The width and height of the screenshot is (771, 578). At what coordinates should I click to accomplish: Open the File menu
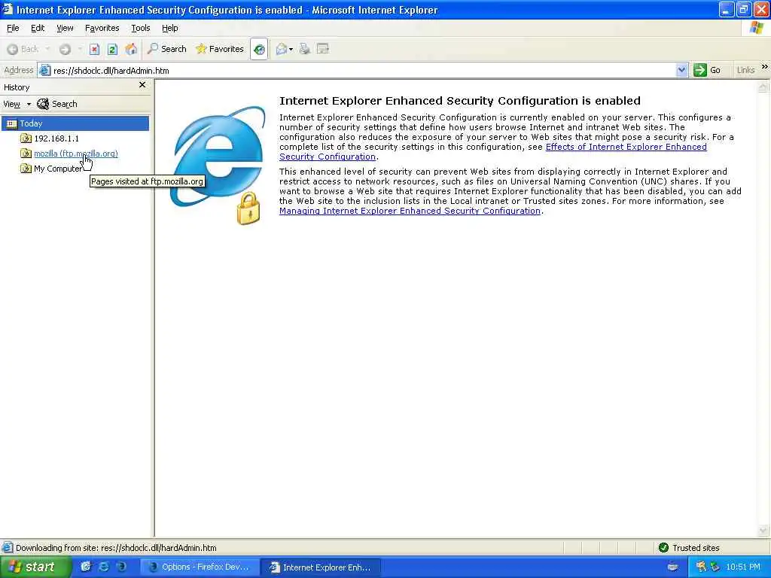(x=13, y=28)
